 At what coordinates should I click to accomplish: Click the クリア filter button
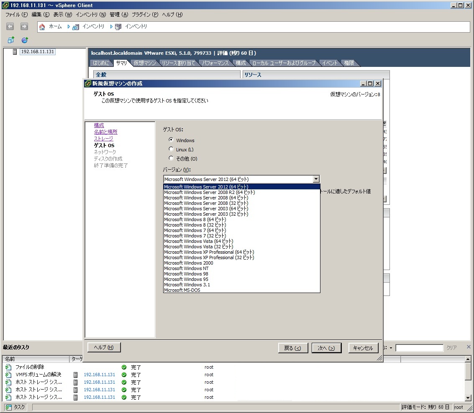pyautogui.click(x=452, y=348)
